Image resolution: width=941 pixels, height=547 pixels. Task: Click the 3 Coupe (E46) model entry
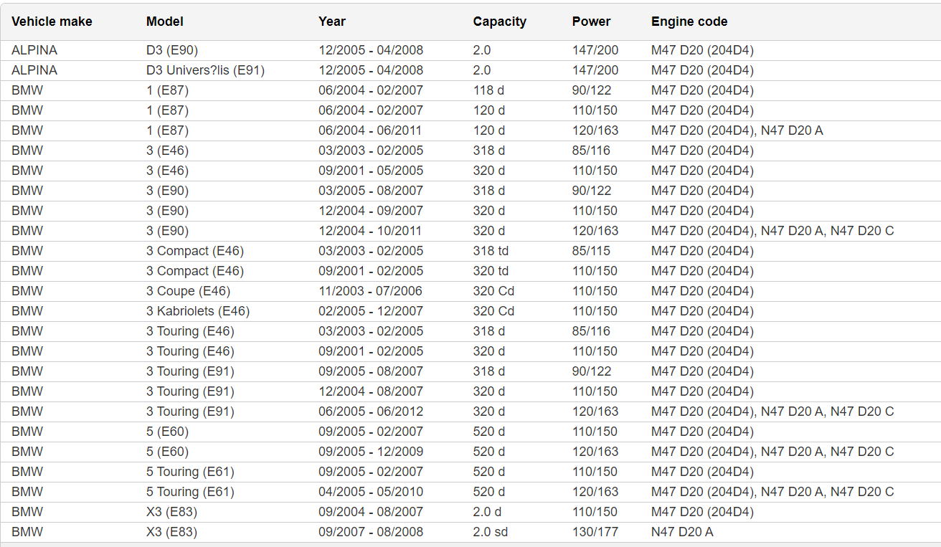coord(188,291)
